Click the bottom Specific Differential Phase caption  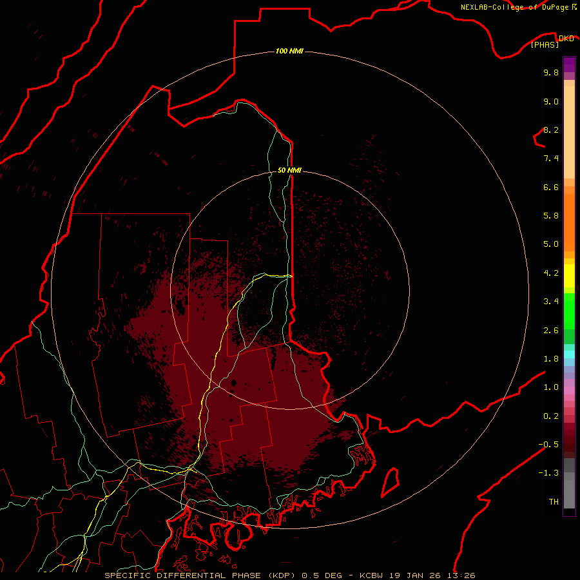(x=290, y=575)
